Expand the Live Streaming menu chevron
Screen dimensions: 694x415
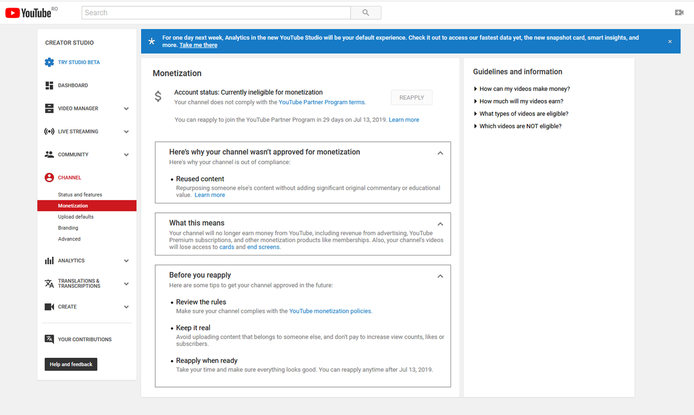(x=126, y=132)
